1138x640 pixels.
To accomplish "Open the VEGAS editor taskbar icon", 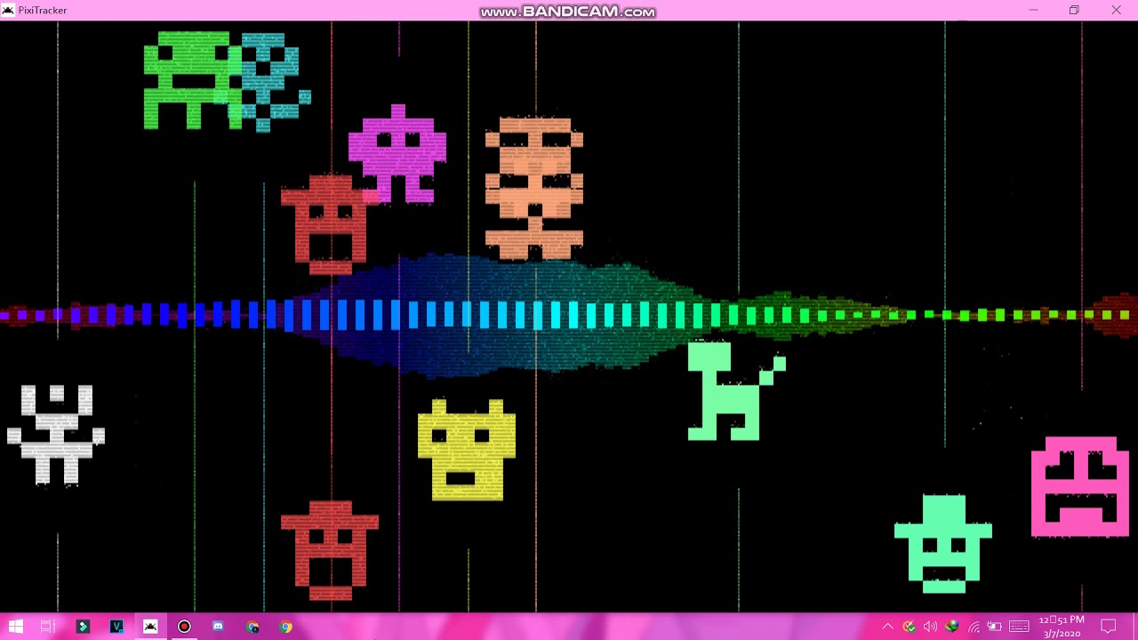I will (x=116, y=627).
